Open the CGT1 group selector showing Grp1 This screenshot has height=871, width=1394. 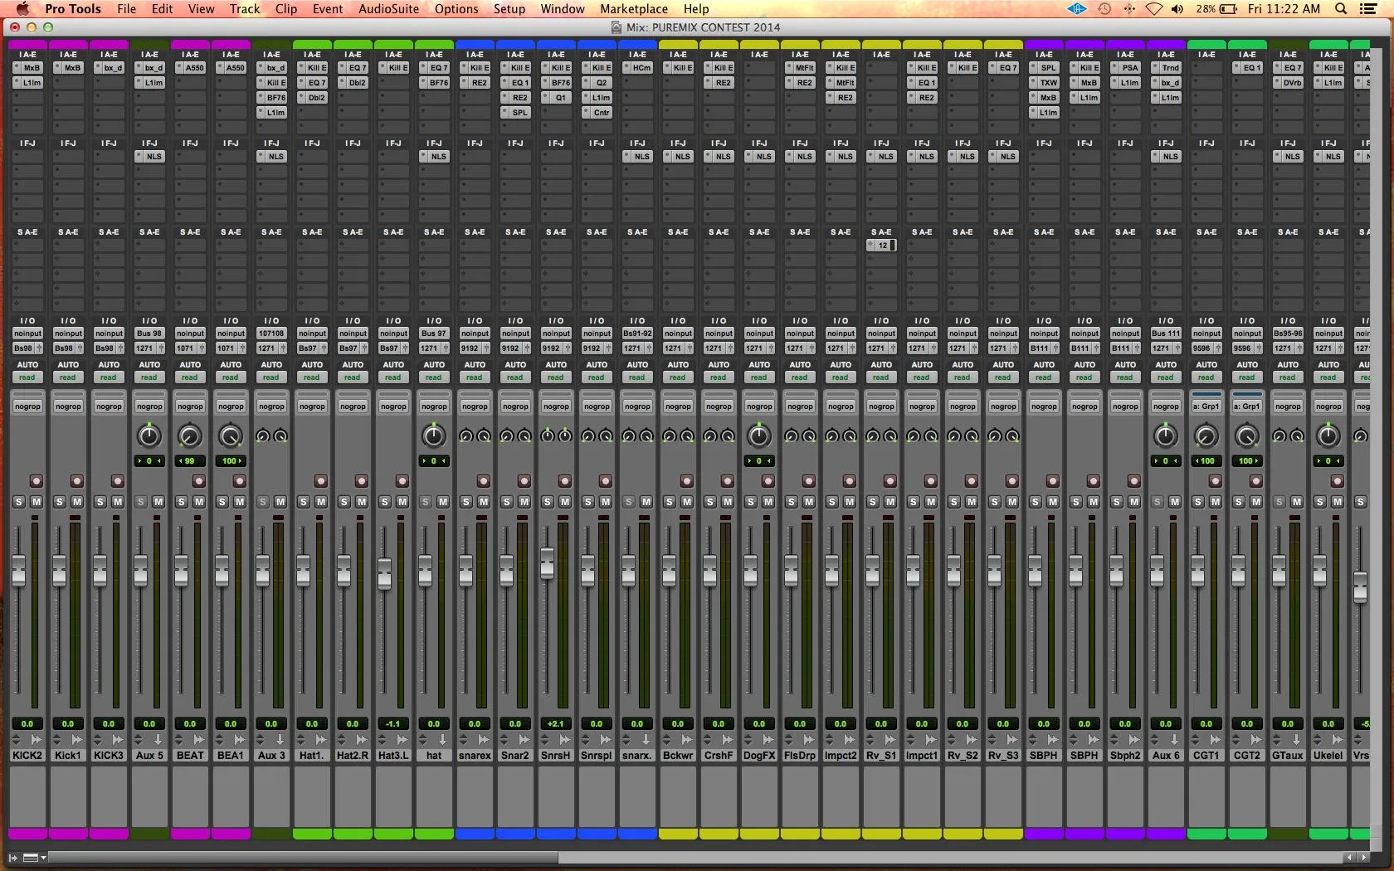click(x=1206, y=406)
